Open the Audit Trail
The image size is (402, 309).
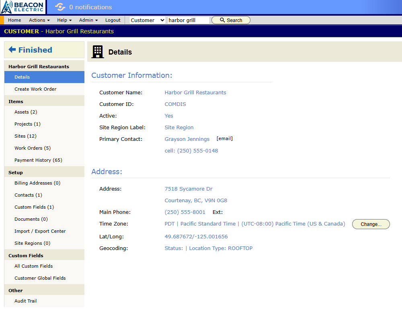tap(44, 301)
